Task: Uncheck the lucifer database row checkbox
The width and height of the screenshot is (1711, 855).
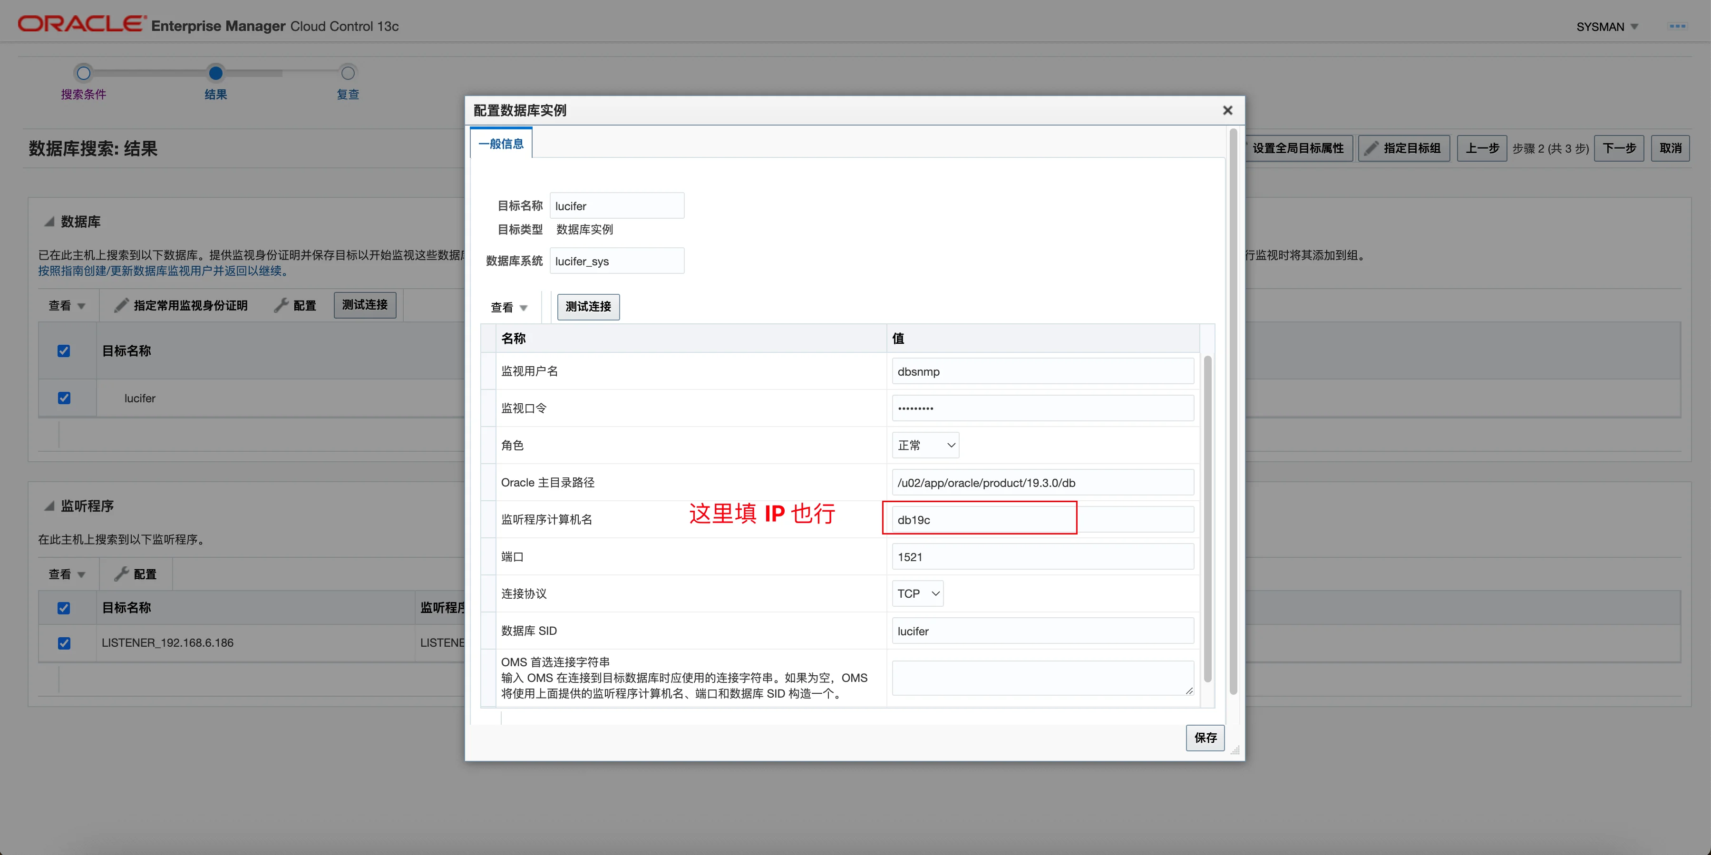Action: coord(64,398)
